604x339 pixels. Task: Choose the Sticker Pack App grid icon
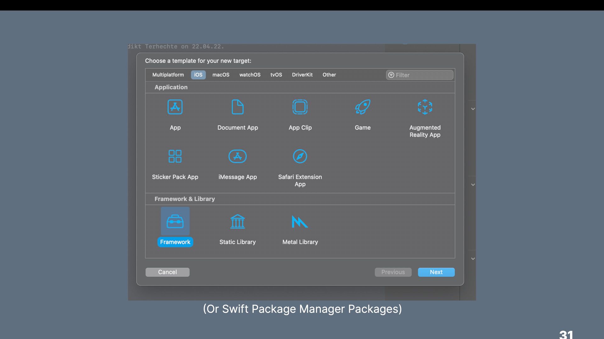(175, 156)
